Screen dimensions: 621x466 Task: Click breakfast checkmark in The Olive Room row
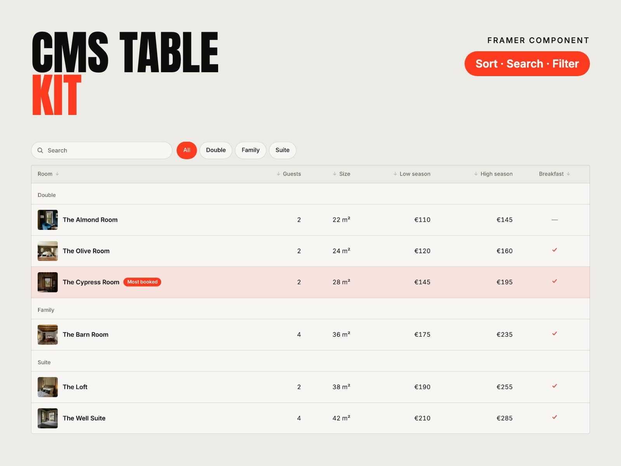click(555, 250)
